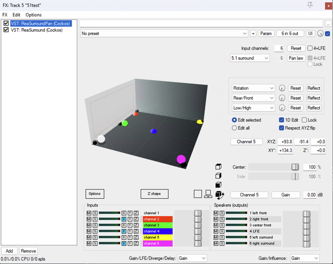The image size is (333, 264).
Task: Click the Pan law button
Action: tap(296, 58)
